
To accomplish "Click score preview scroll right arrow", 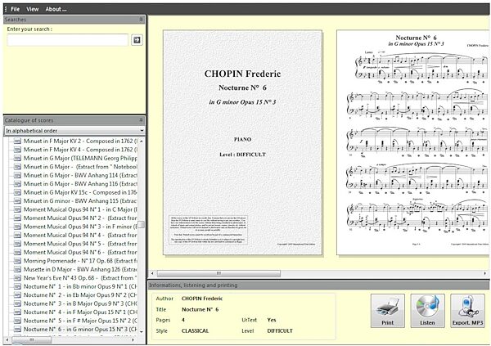I will point(484,273).
